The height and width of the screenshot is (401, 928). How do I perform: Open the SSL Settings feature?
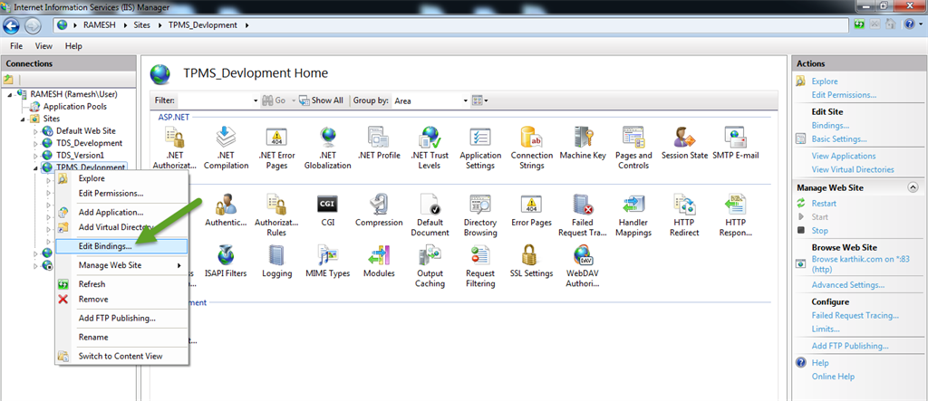coord(531,262)
